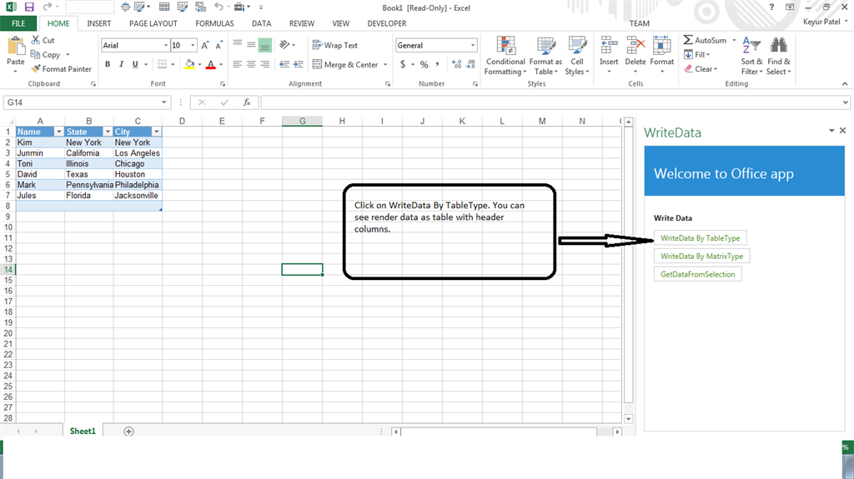
Task: Open Format as Table gallery
Action: (x=545, y=56)
